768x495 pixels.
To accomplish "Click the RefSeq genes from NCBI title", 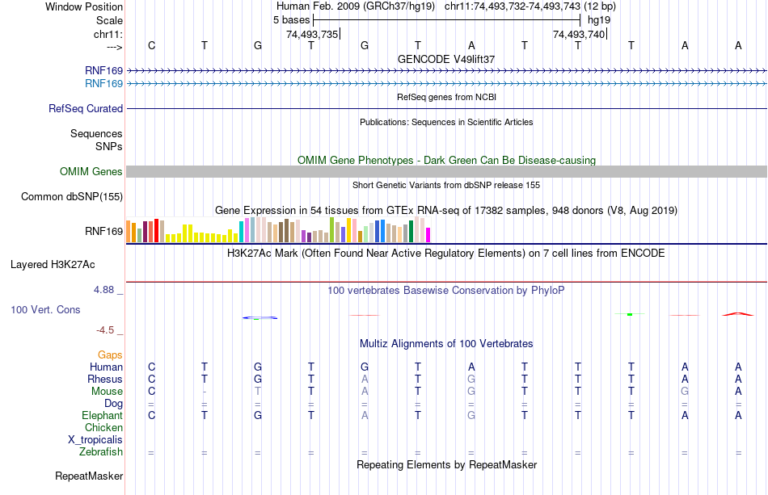I will click(x=446, y=97).
